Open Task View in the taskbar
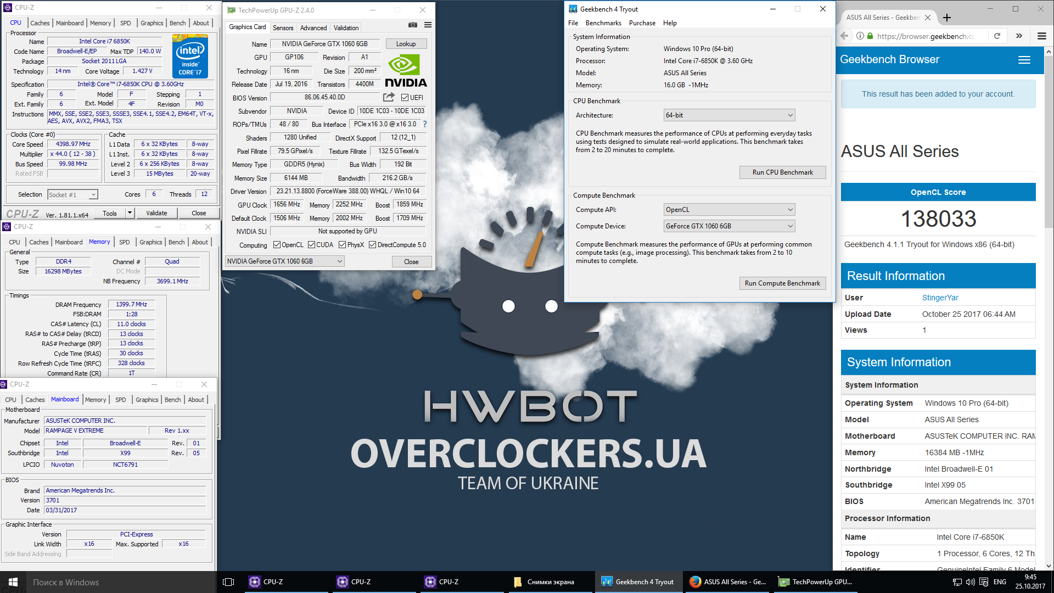Viewport: 1054px width, 593px height. tap(228, 582)
